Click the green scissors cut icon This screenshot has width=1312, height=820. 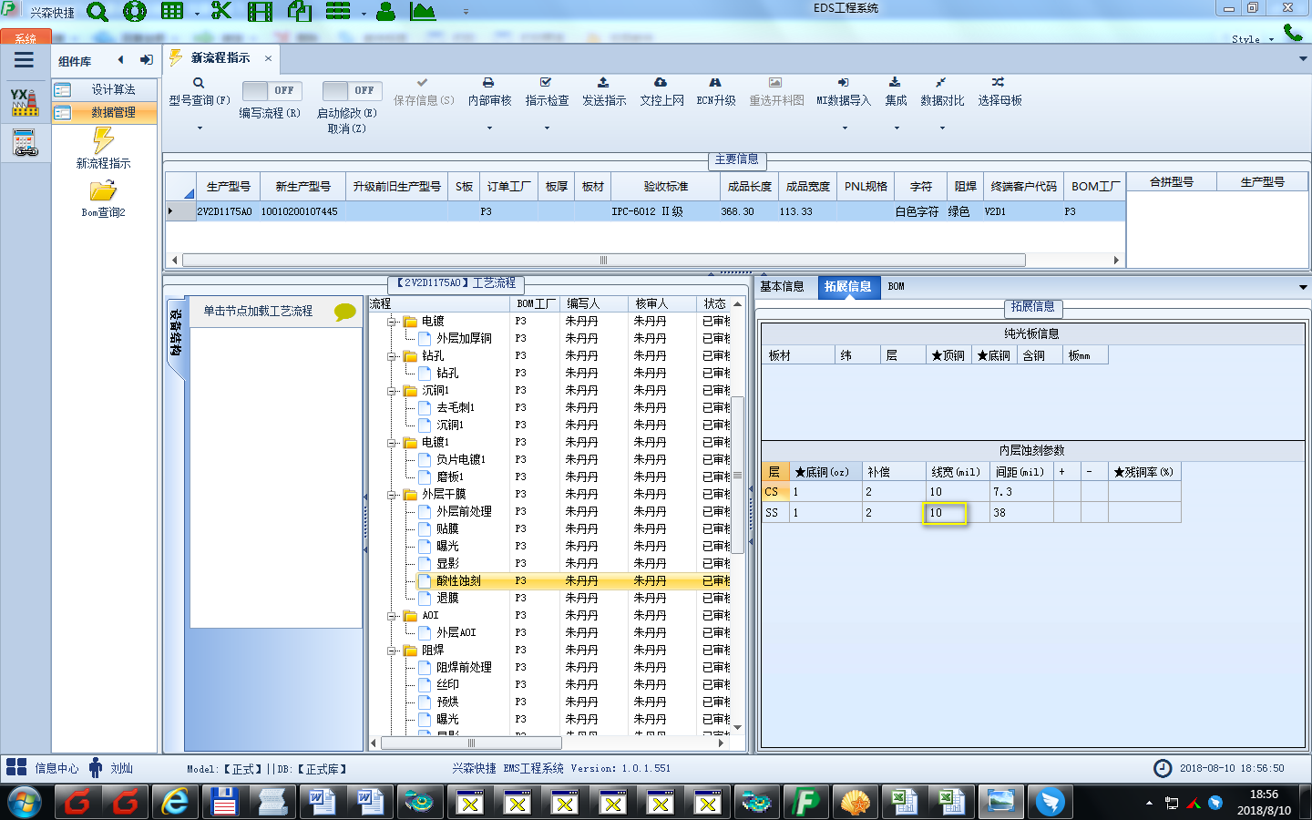click(221, 12)
